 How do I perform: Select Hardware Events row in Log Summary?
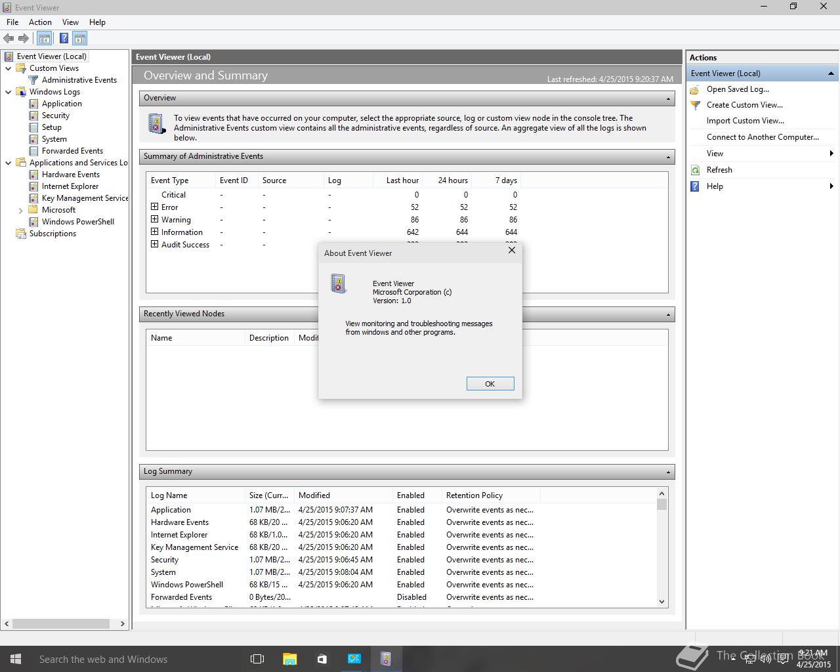point(343,522)
